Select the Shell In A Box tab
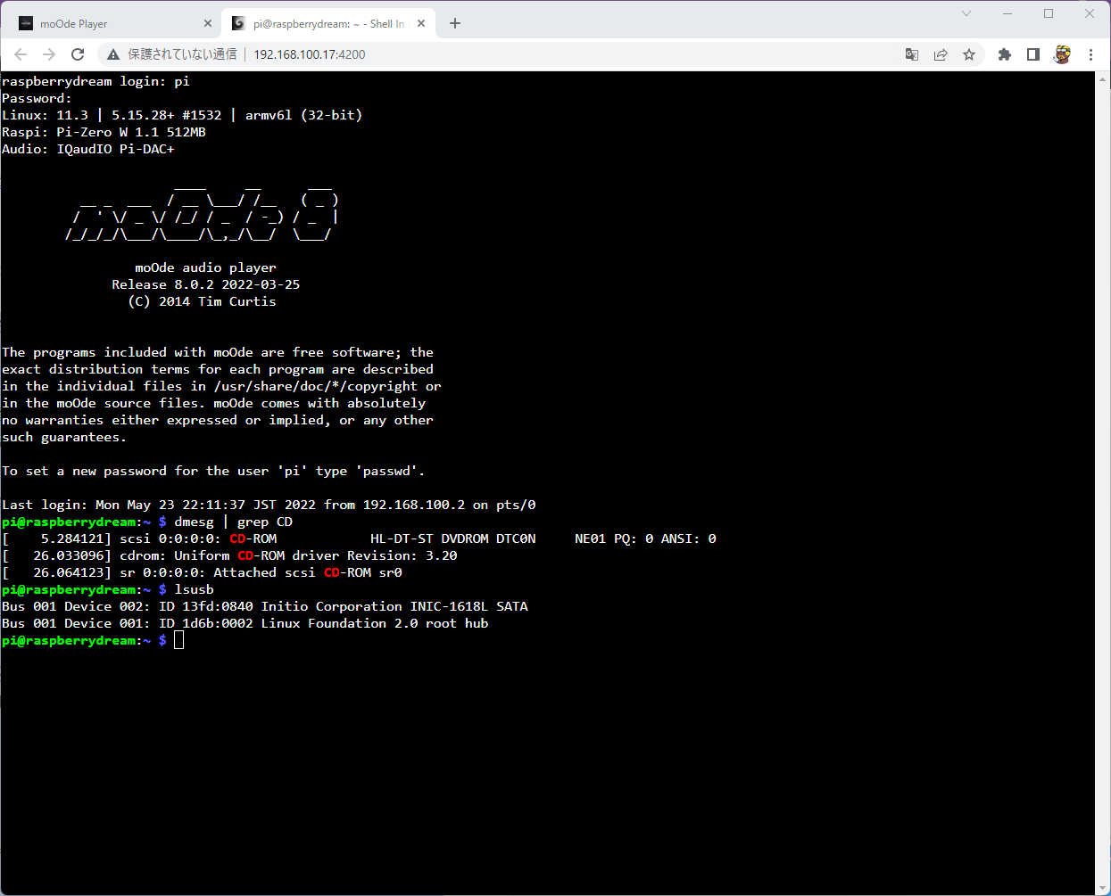This screenshot has height=896, width=1111. click(x=328, y=24)
